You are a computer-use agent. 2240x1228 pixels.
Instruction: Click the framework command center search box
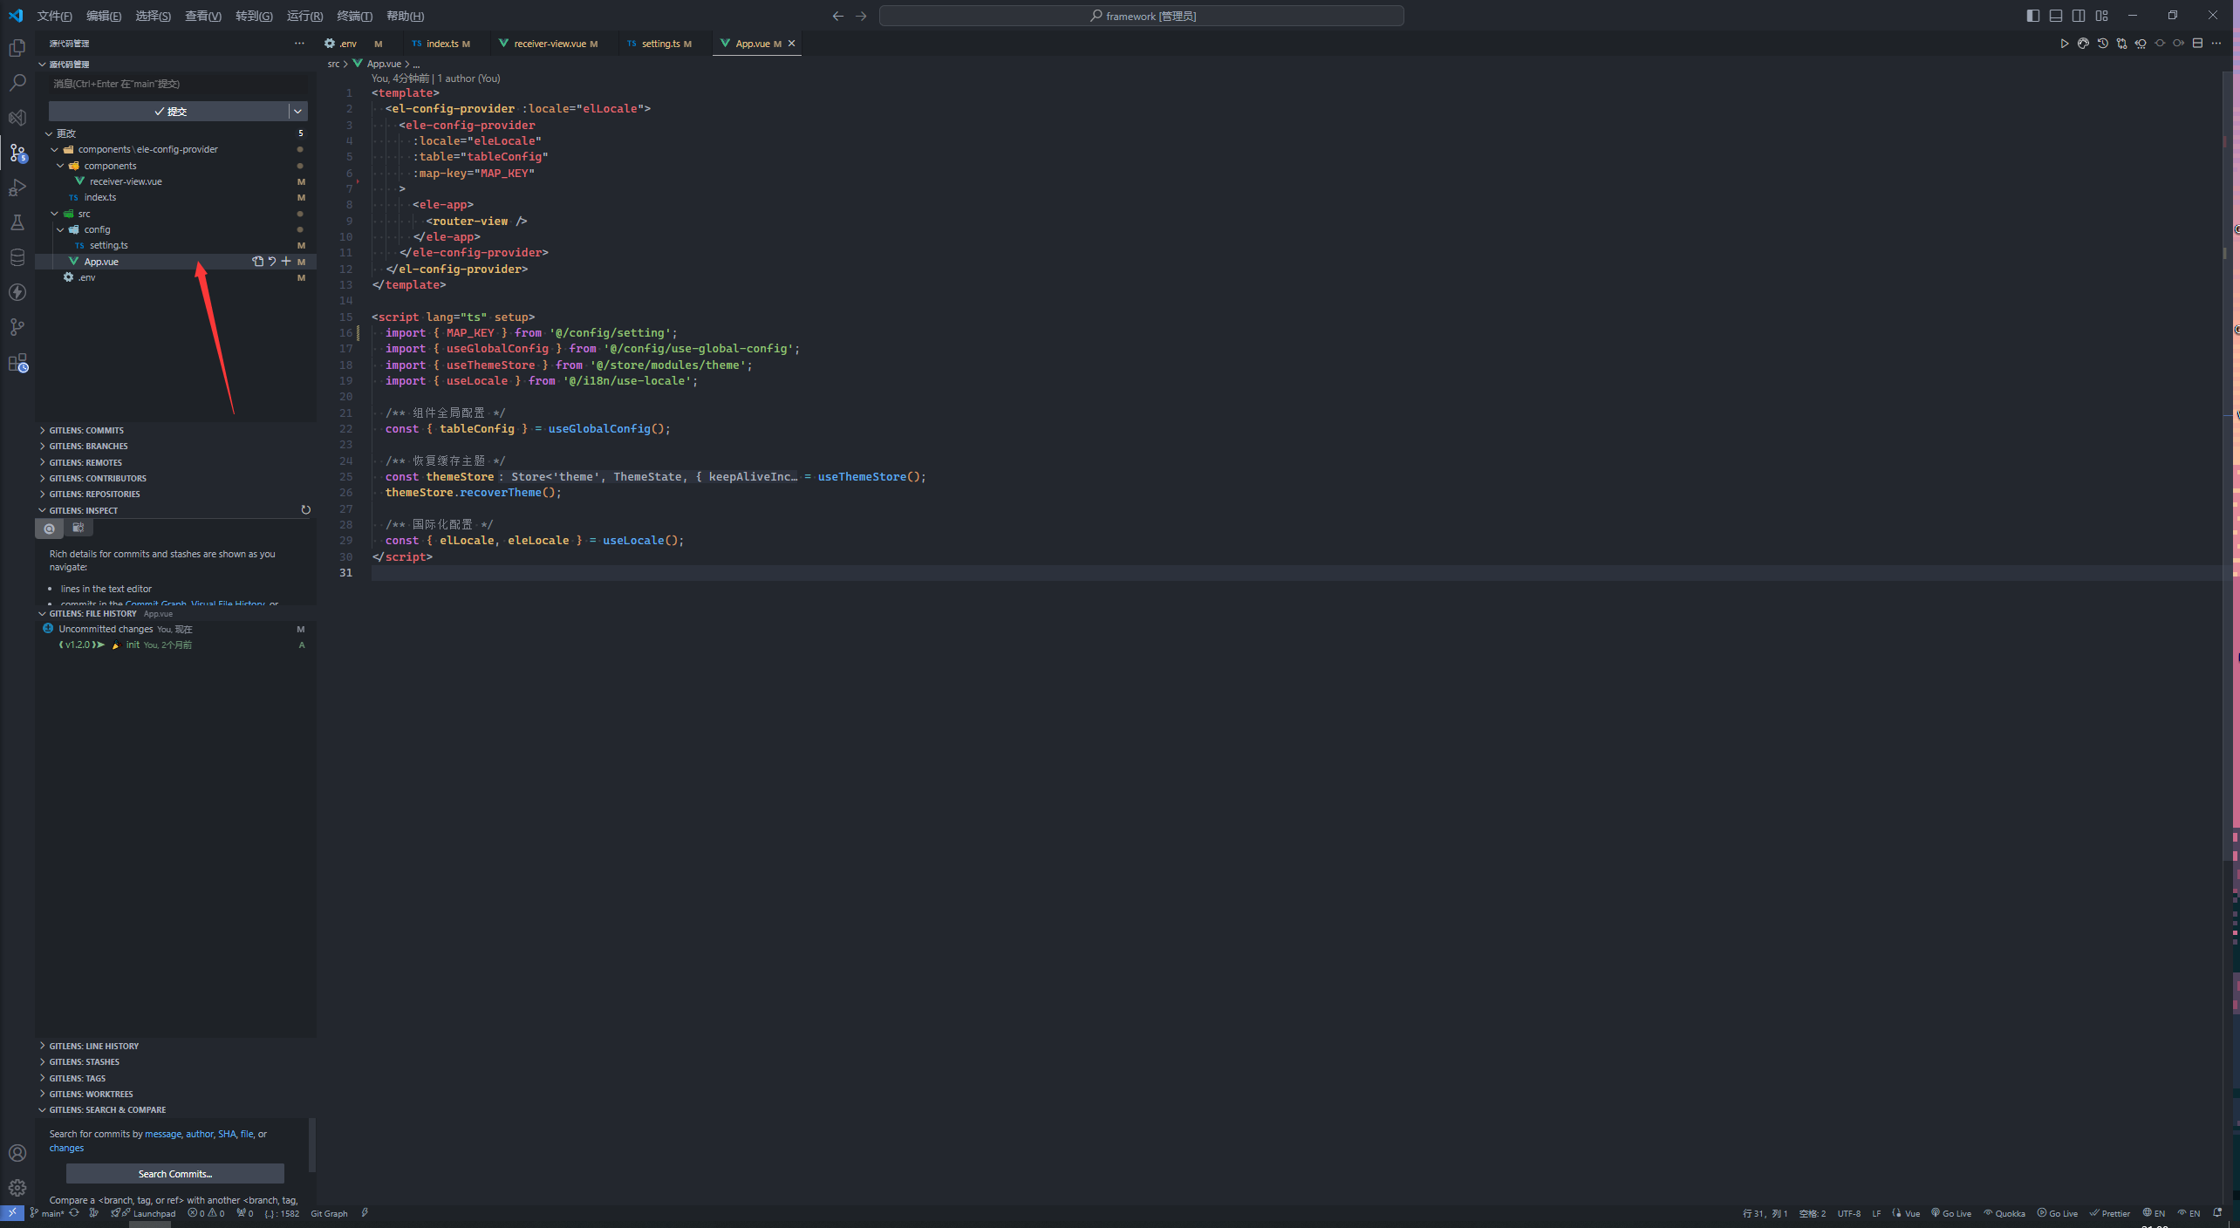click(x=1141, y=16)
